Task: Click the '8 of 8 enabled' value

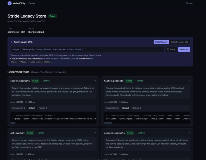Action: 36,32
